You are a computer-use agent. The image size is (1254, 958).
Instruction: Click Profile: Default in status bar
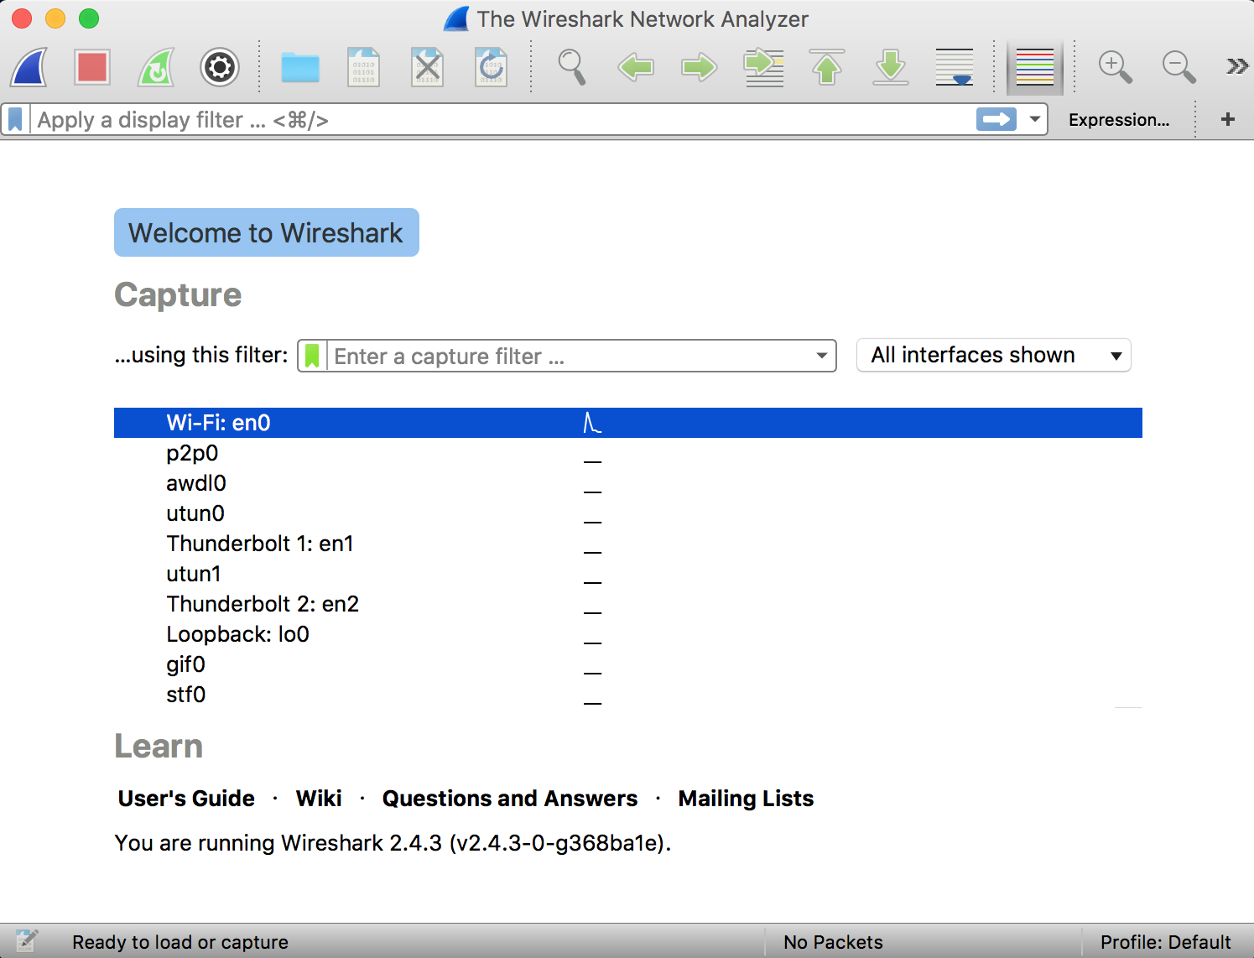[1166, 942]
